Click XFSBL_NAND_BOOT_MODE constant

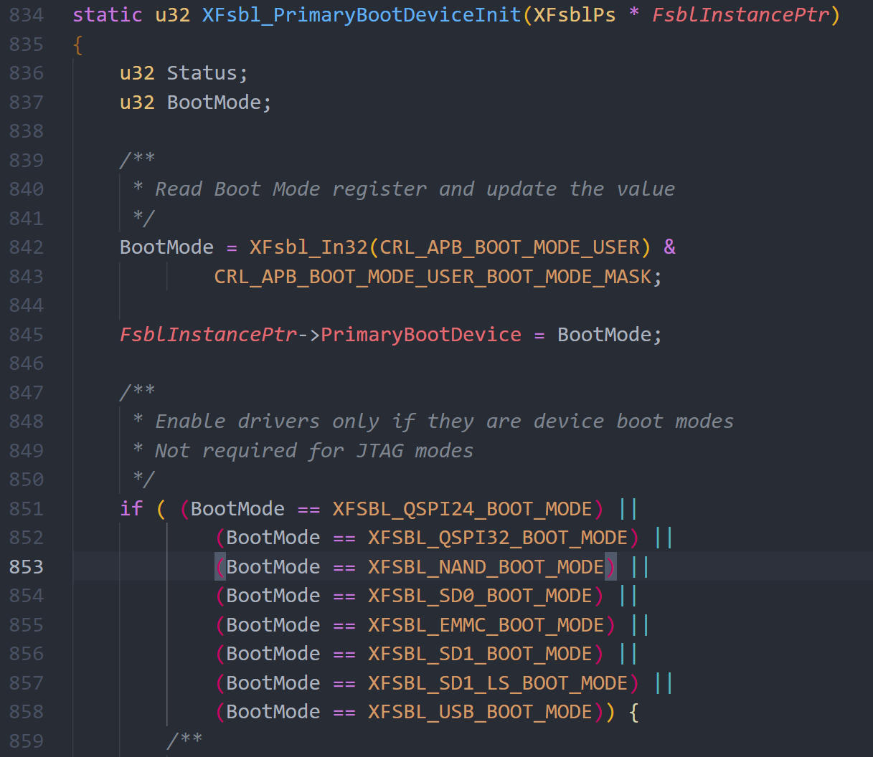coord(486,567)
